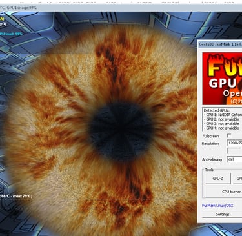Open the Anti-aliasing dropdown set to Off
The image size is (242, 236).
tap(234, 159)
